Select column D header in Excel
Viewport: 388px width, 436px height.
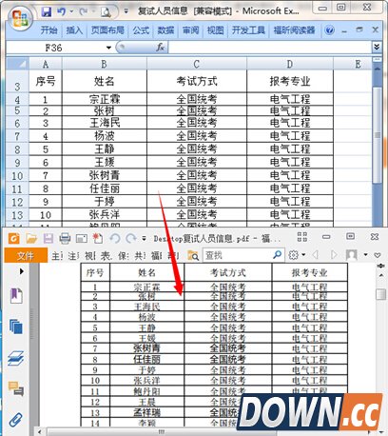[x=290, y=64]
